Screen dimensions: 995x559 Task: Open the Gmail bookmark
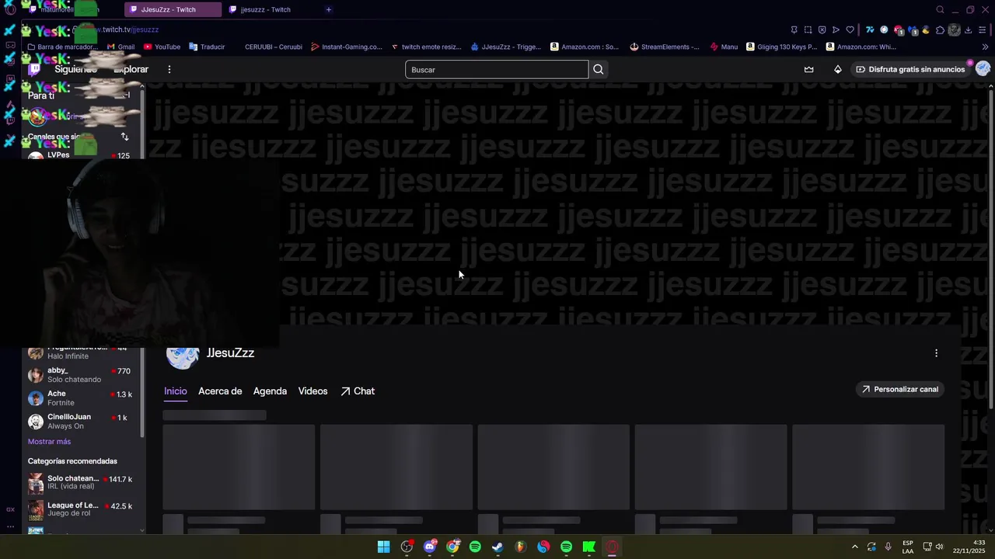[120, 47]
